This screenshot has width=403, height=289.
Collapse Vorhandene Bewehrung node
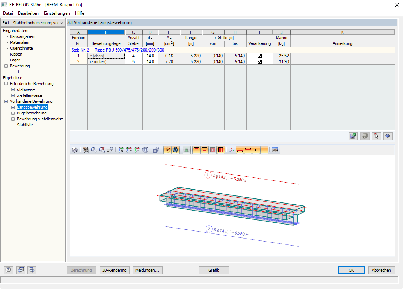tap(6, 102)
